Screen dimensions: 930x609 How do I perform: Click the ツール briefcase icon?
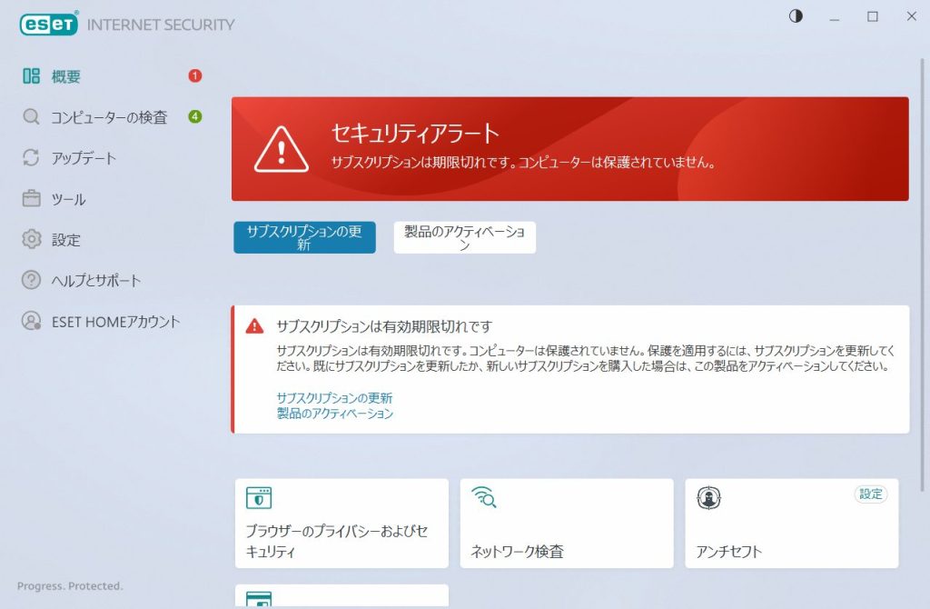coord(31,198)
